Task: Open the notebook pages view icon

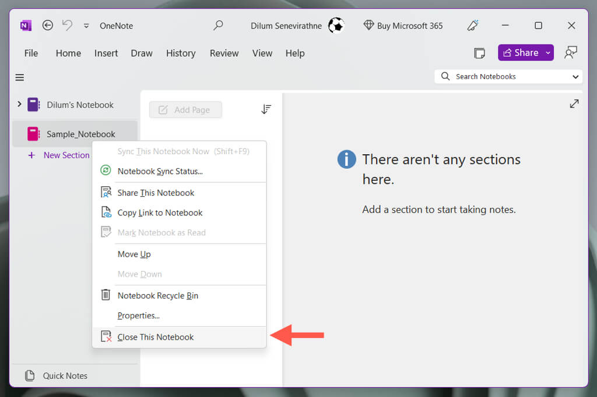Action: click(x=479, y=53)
